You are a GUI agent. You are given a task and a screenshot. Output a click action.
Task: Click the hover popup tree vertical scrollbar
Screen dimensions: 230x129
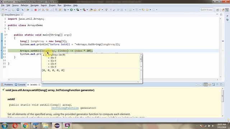point(141,61)
